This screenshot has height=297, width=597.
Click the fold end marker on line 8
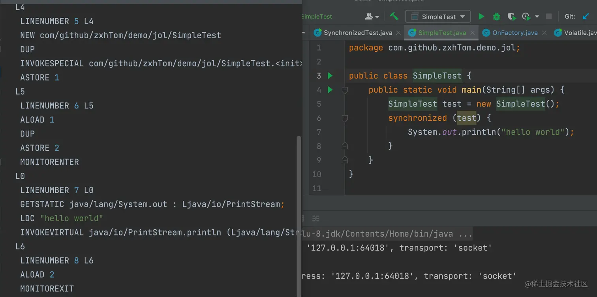(x=345, y=146)
